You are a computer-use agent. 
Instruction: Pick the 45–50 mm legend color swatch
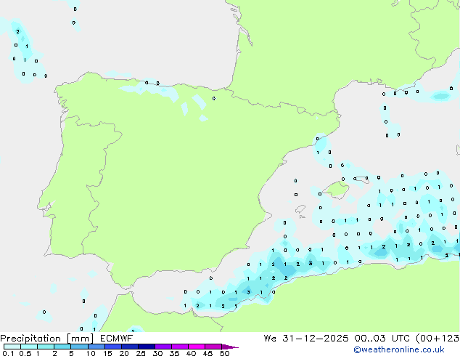[x=213, y=347]
